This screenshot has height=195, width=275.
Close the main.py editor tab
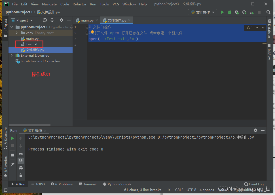97,20
